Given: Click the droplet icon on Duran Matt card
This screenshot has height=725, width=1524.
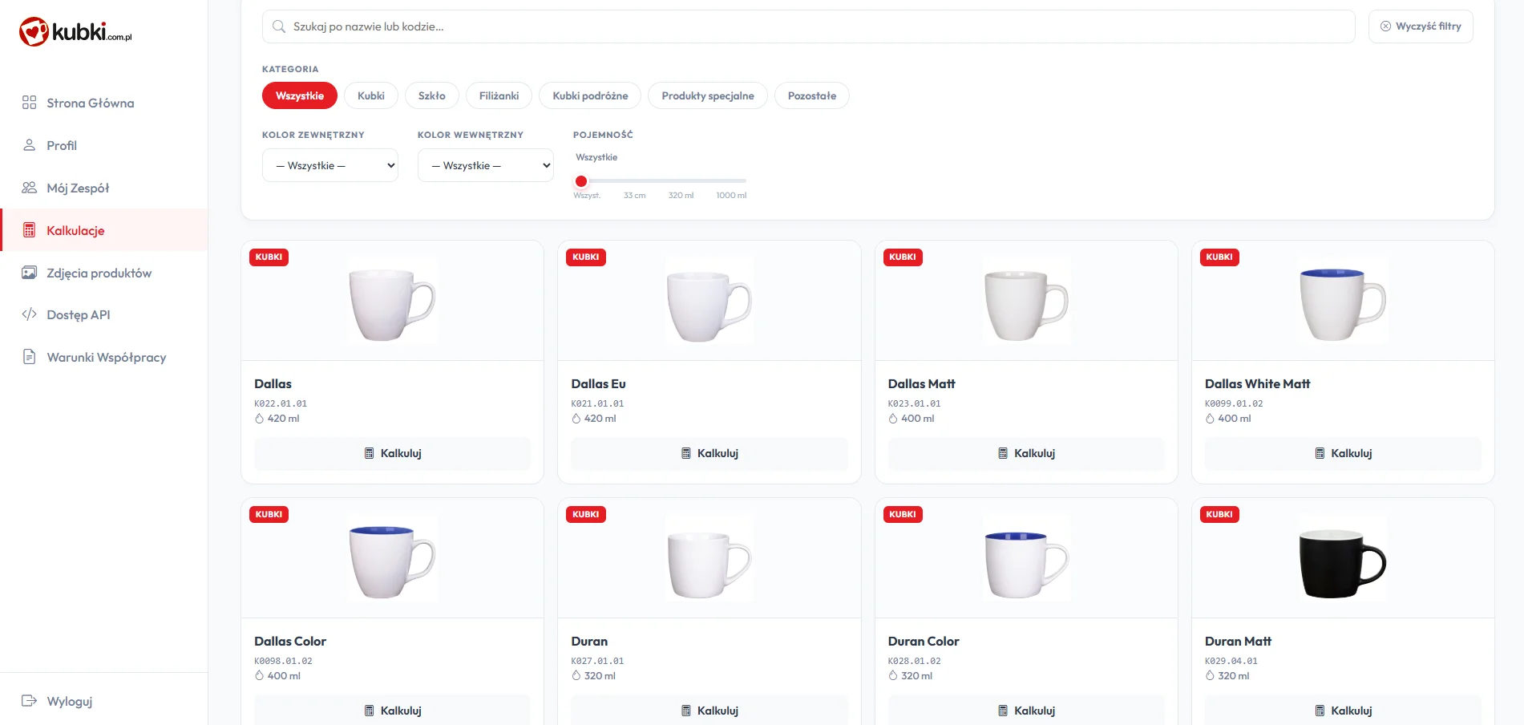Looking at the screenshot, I should [x=1210, y=676].
